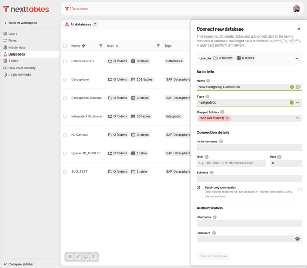Click the filter icon in Name column
307x268 pixels.
pyautogui.click(x=101, y=46)
